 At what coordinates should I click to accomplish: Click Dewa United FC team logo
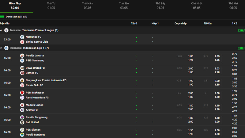click(x=22, y=68)
